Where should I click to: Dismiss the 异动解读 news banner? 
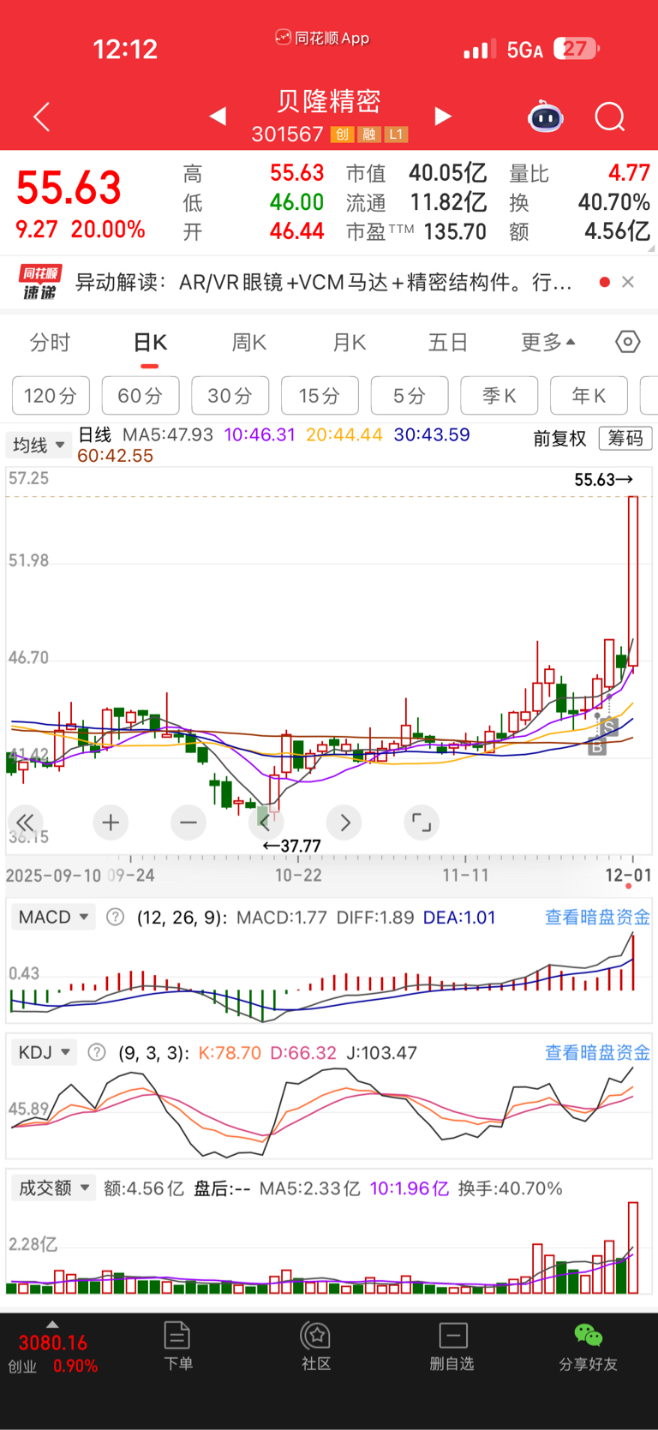(x=628, y=282)
